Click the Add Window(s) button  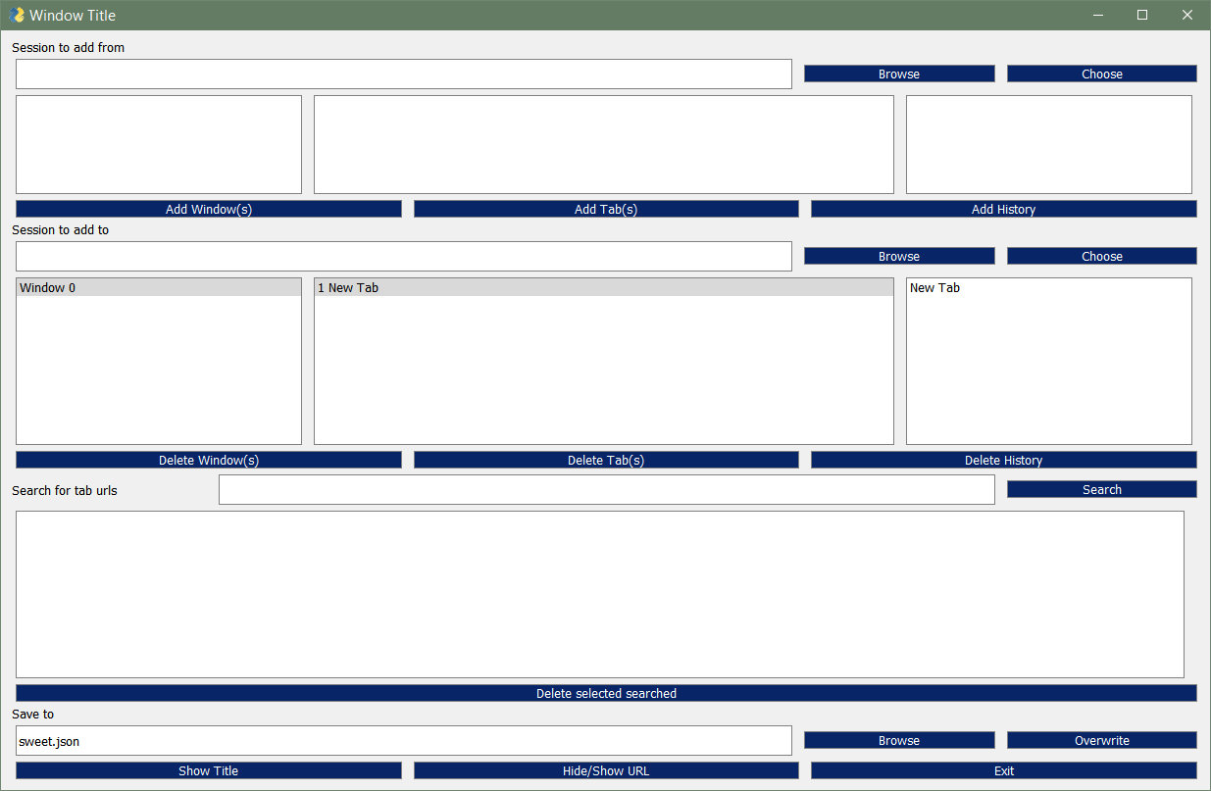coord(208,208)
